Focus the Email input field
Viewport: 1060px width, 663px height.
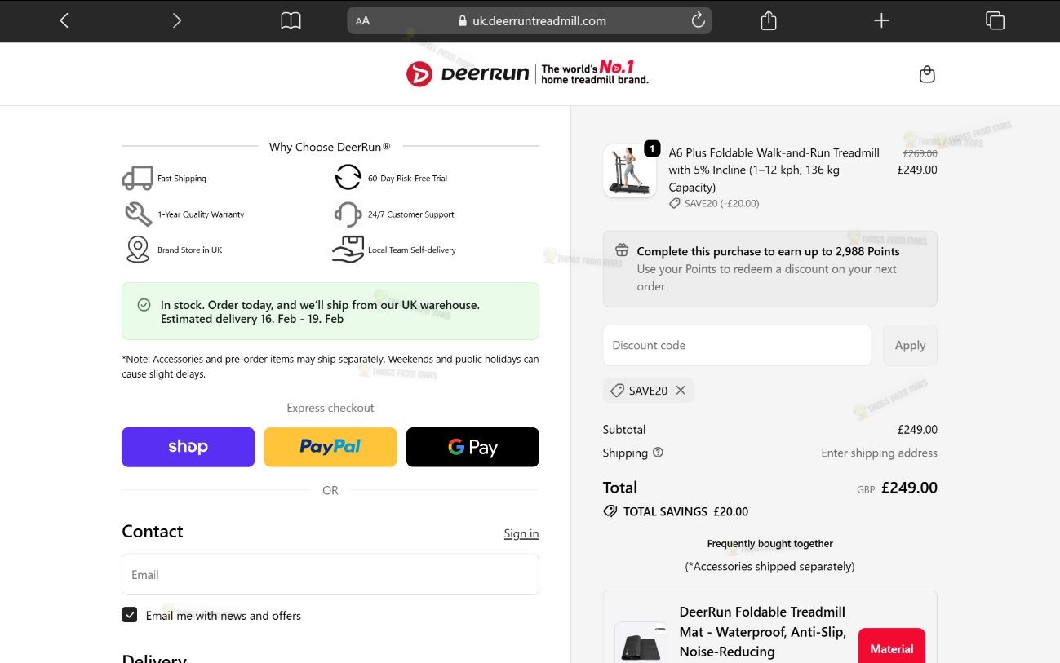click(x=330, y=575)
